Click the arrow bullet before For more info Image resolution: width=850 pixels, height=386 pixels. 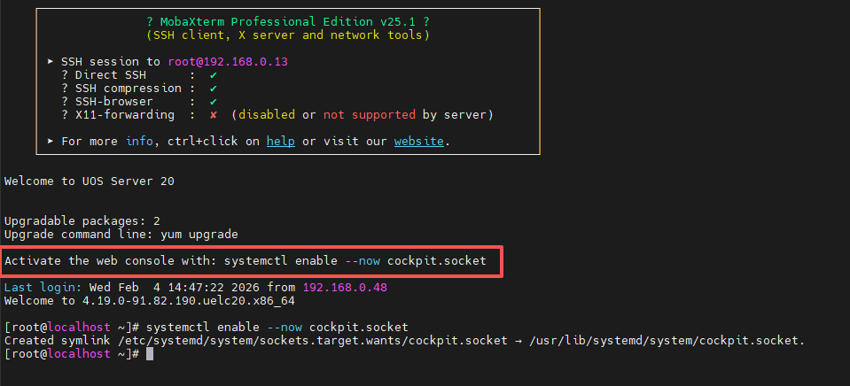(51, 142)
